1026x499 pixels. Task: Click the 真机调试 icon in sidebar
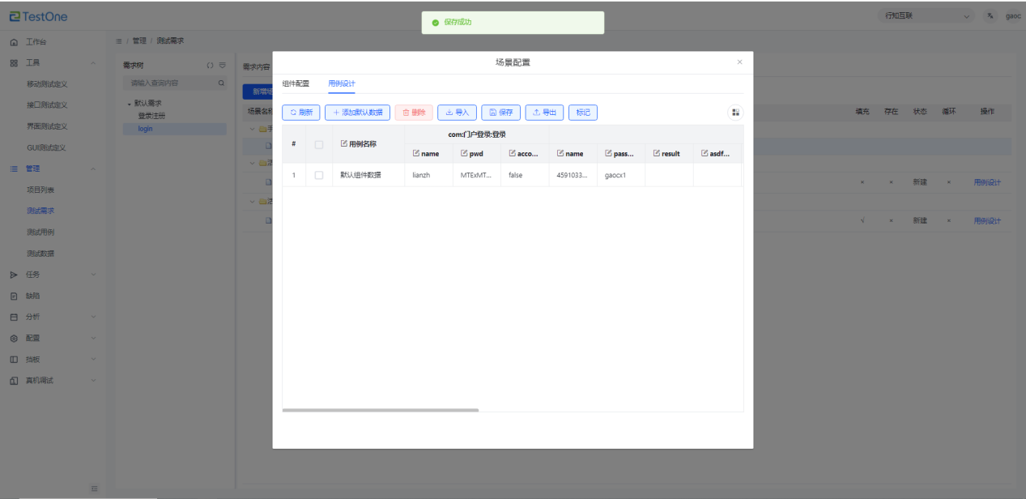coord(14,380)
